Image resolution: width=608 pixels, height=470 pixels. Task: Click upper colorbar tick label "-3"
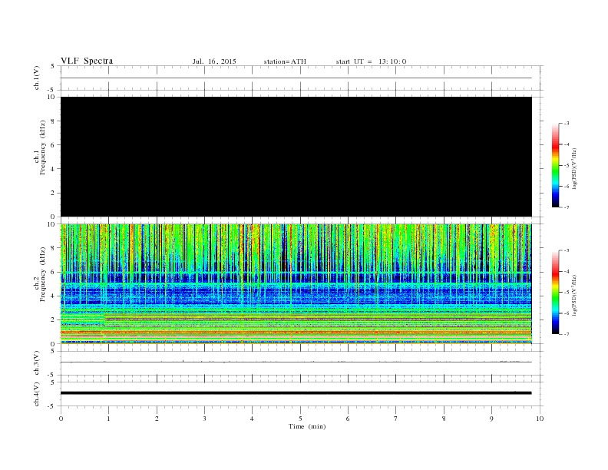(x=567, y=124)
